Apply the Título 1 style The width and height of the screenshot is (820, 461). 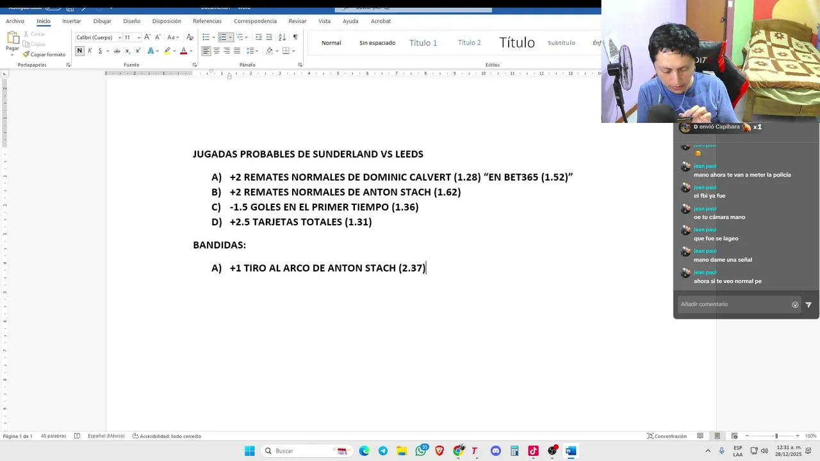[x=423, y=43]
